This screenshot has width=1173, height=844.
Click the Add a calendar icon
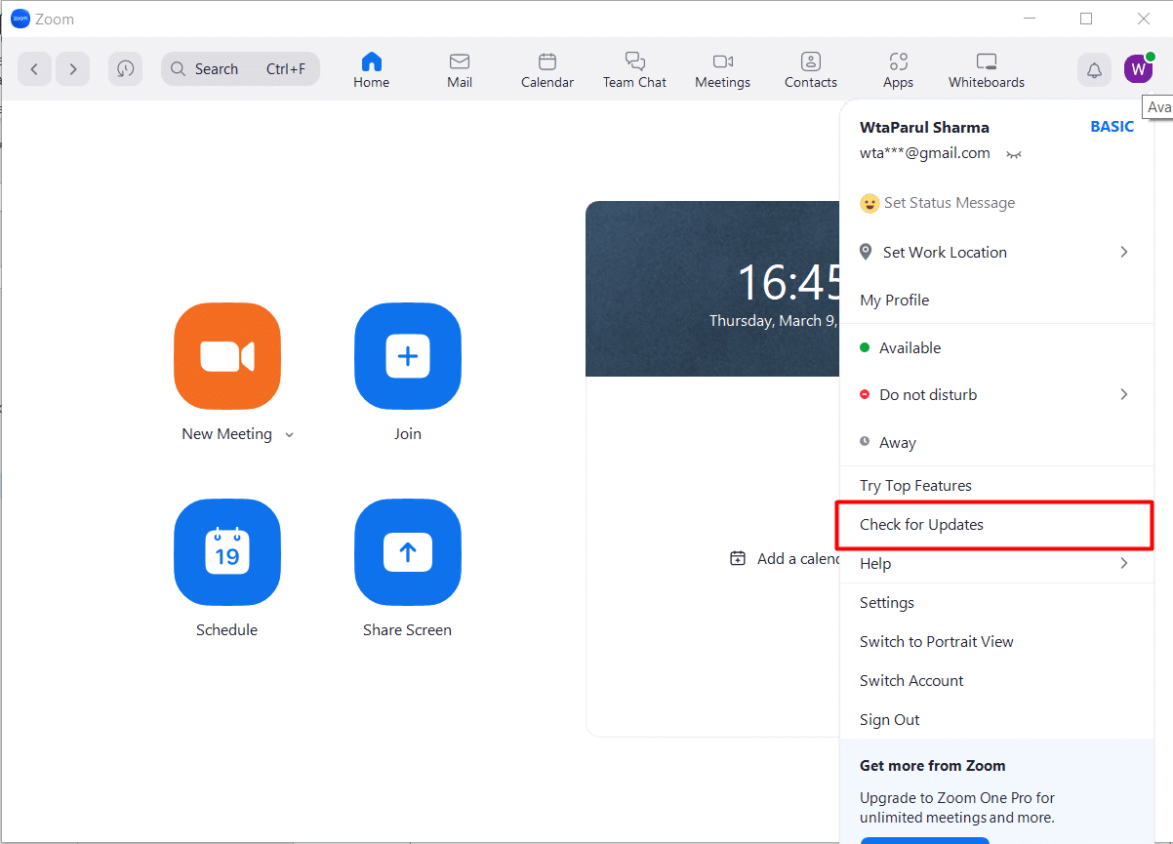738,558
